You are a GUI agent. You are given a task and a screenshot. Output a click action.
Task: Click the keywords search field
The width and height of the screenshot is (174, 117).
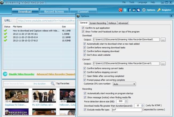tap(18, 84)
